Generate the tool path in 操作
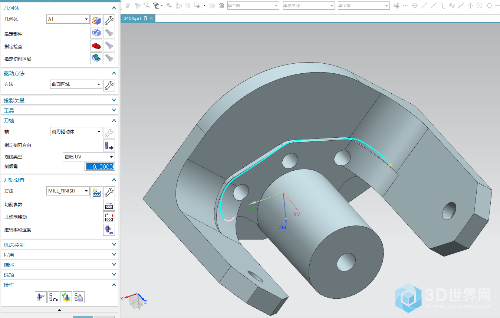 (x=41, y=297)
